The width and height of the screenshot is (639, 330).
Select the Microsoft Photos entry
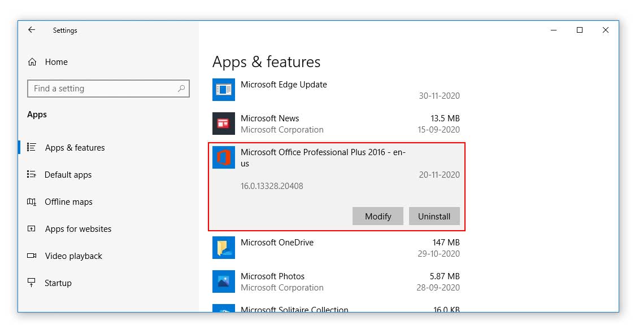336,281
